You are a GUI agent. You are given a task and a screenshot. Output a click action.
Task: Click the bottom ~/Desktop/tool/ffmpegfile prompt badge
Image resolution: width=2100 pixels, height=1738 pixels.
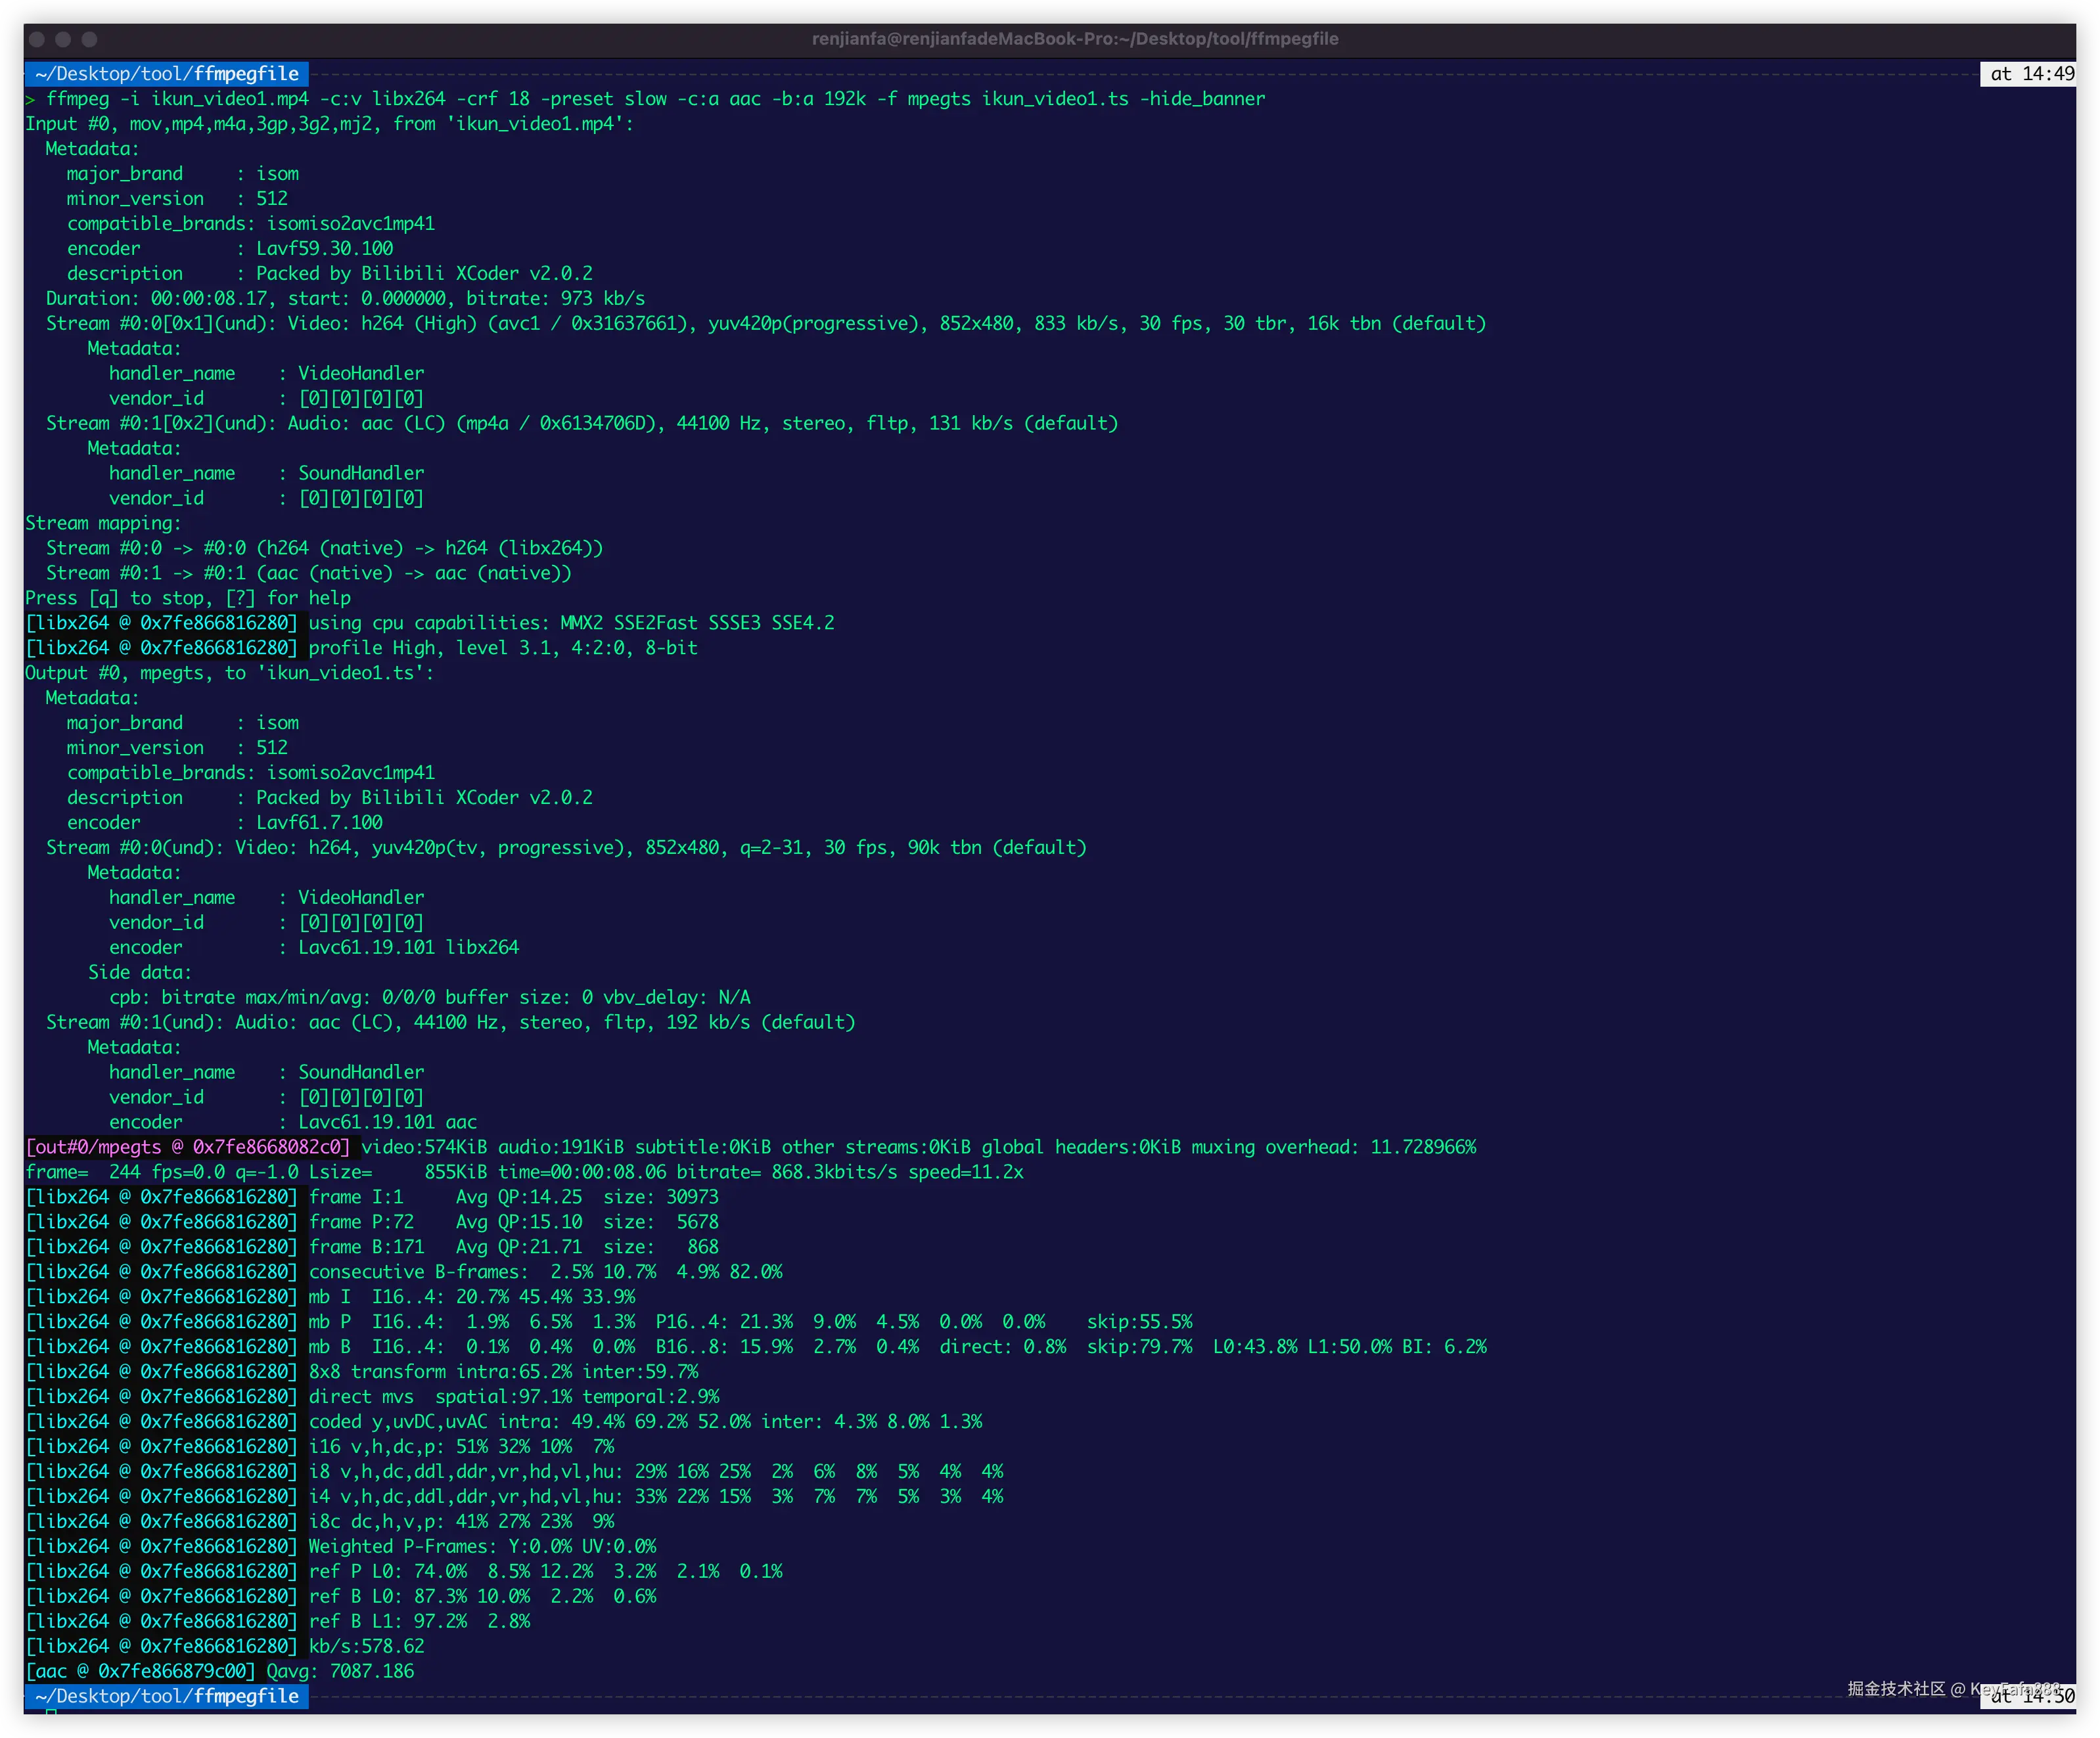(x=166, y=1696)
